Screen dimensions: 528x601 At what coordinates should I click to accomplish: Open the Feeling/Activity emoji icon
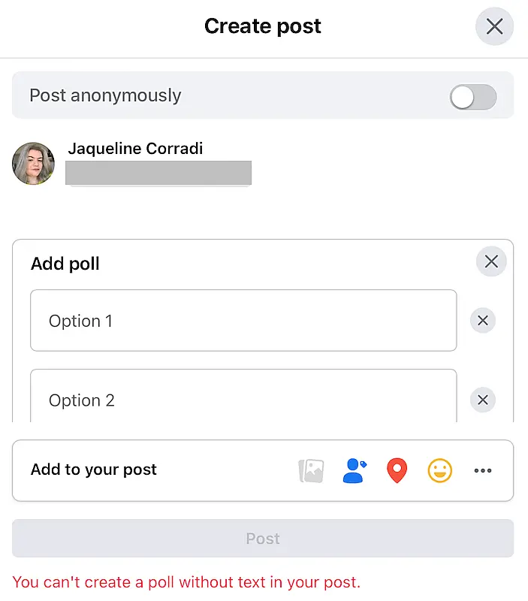[x=439, y=470]
